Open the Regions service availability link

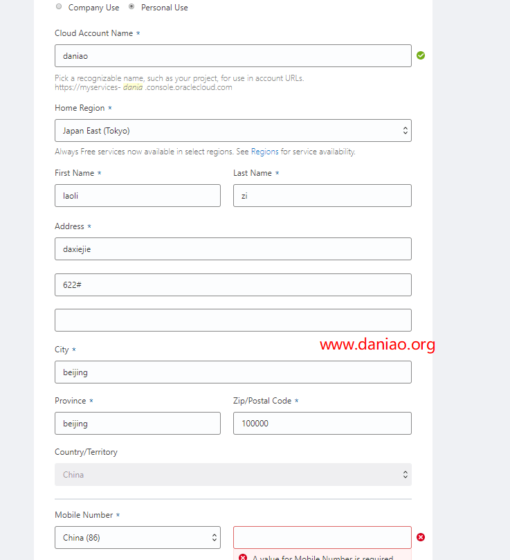[x=264, y=152]
